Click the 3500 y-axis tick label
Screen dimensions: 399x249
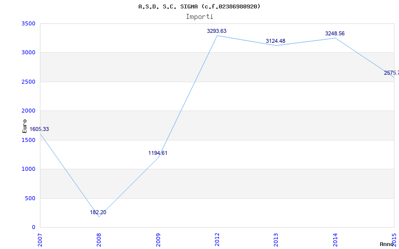click(28, 23)
